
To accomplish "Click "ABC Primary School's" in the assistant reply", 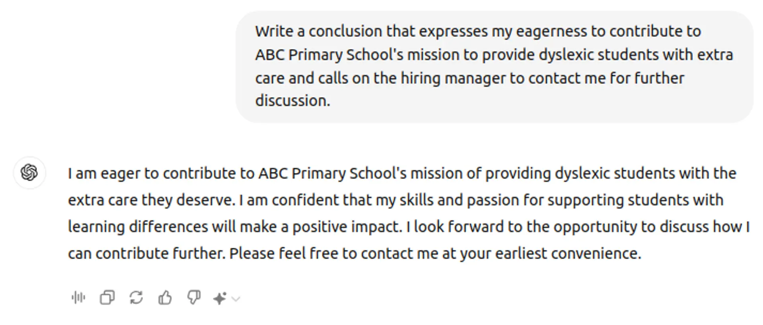I will coord(332,173).
